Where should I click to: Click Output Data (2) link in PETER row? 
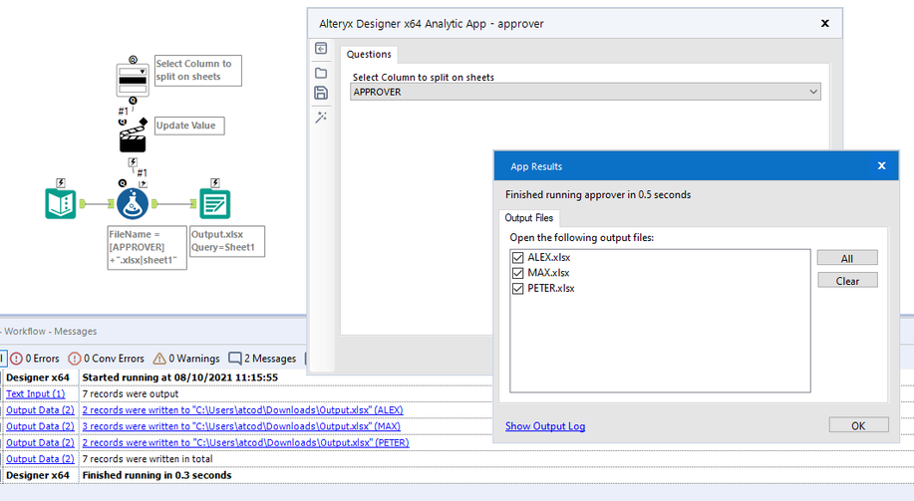(40, 443)
